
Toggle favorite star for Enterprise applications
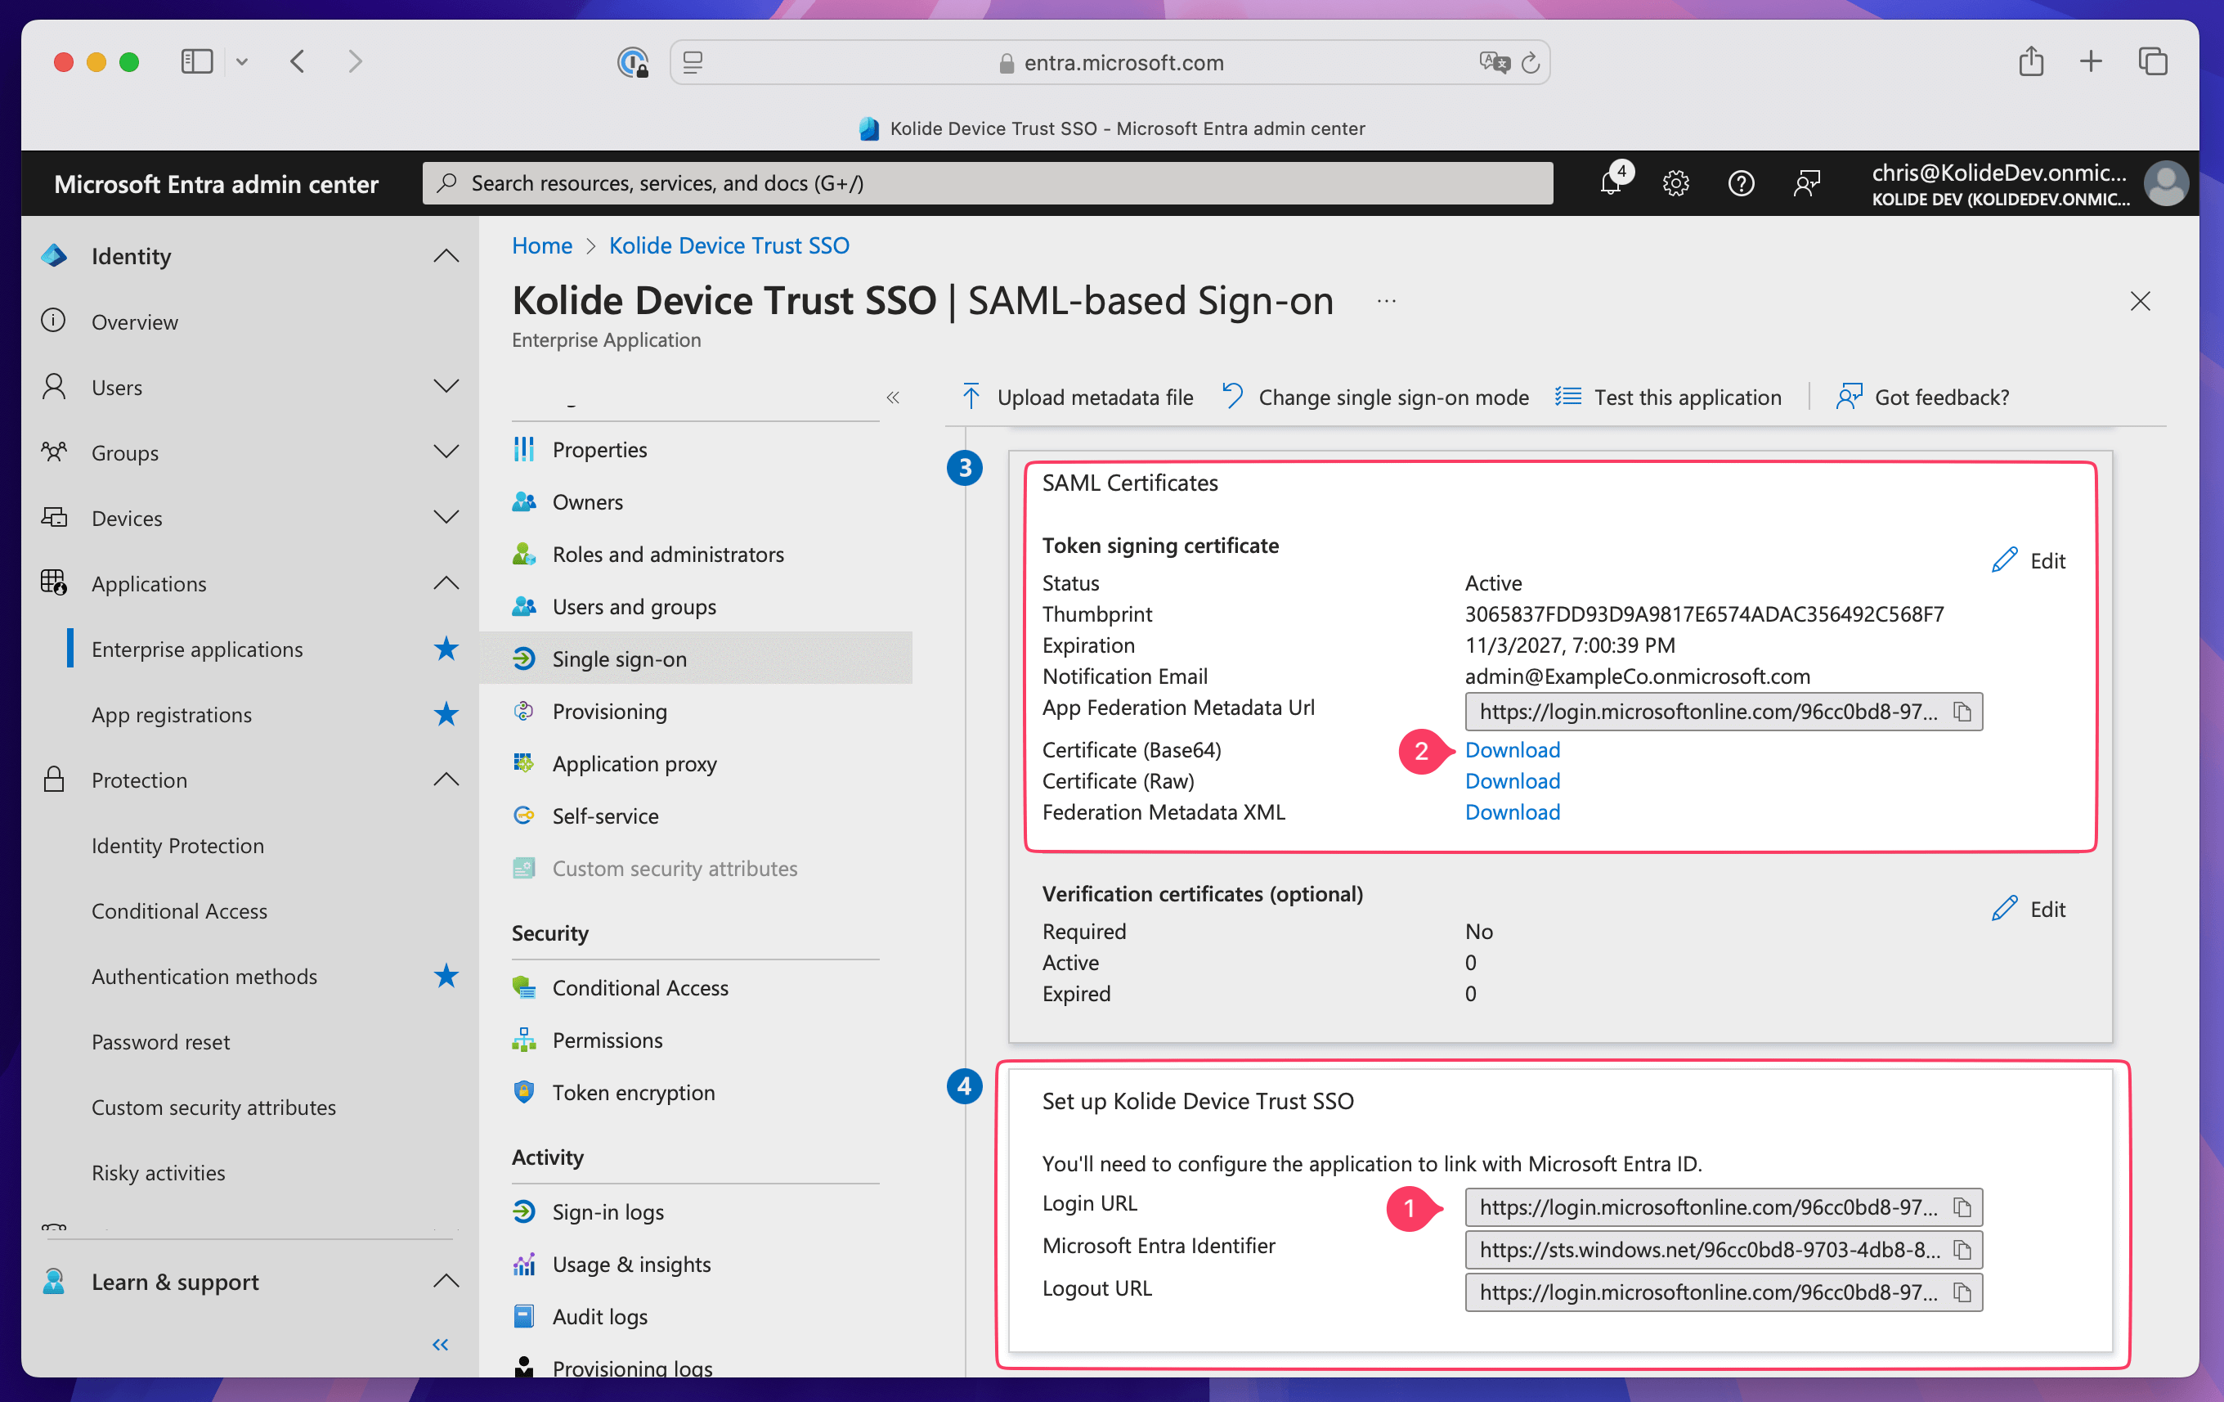[446, 649]
